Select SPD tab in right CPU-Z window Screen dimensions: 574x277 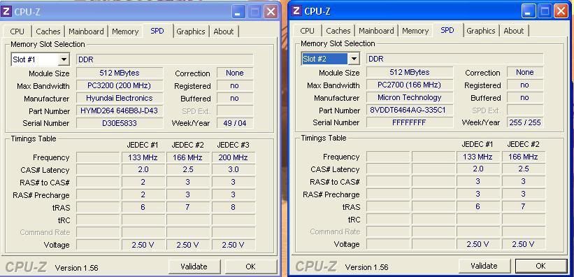click(447, 30)
